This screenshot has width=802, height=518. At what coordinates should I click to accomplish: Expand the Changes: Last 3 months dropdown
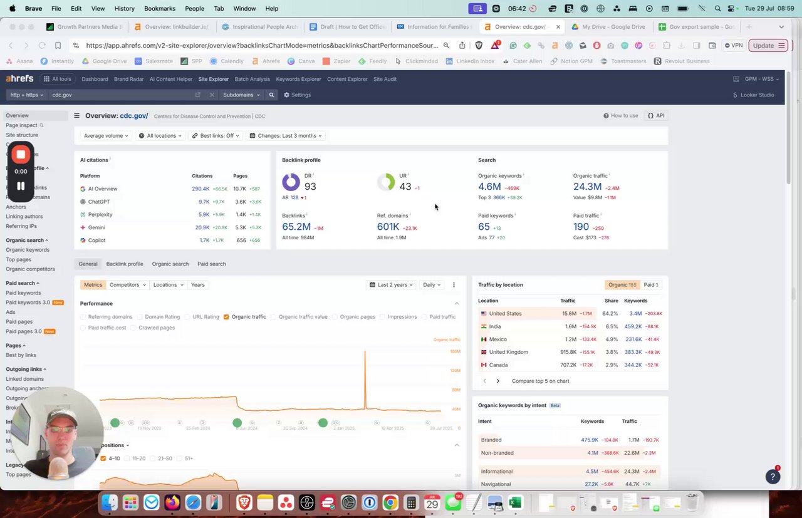(285, 136)
